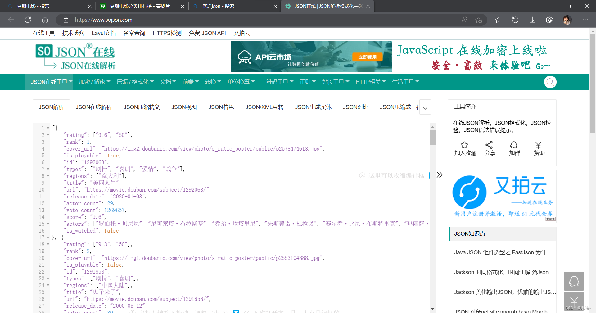The width and height of the screenshot is (596, 313).
Task: Open the 生活工具 dropdown menu
Action: pyautogui.click(x=405, y=82)
